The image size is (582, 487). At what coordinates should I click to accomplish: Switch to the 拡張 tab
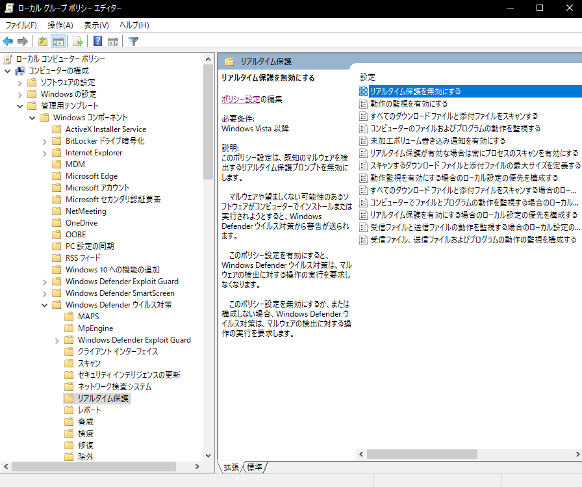tap(231, 467)
